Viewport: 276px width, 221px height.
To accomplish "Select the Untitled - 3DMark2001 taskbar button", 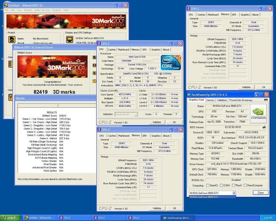I will pyautogui.click(x=41, y=218).
